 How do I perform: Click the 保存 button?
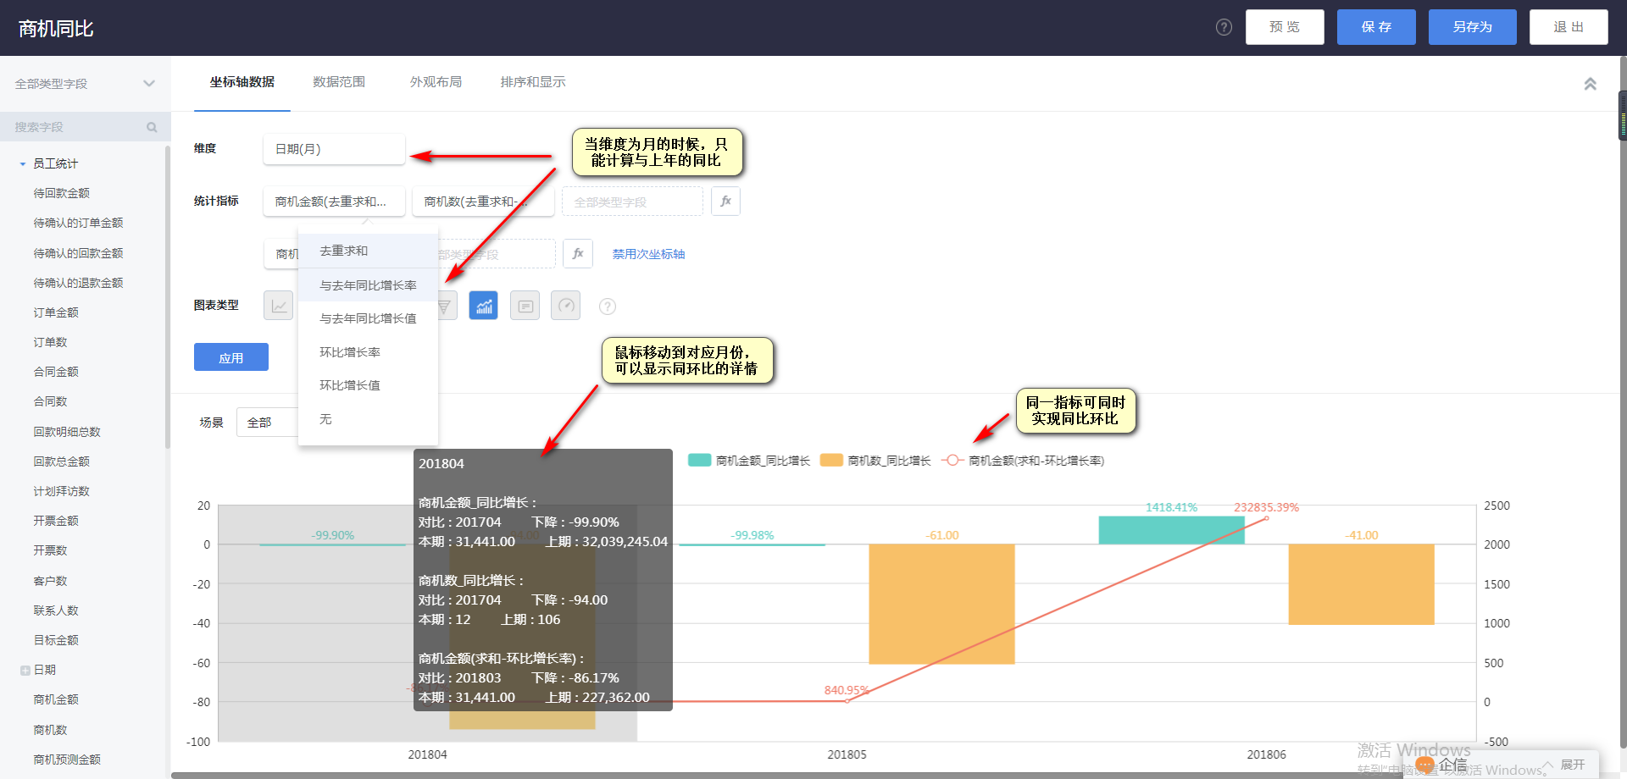[1376, 27]
